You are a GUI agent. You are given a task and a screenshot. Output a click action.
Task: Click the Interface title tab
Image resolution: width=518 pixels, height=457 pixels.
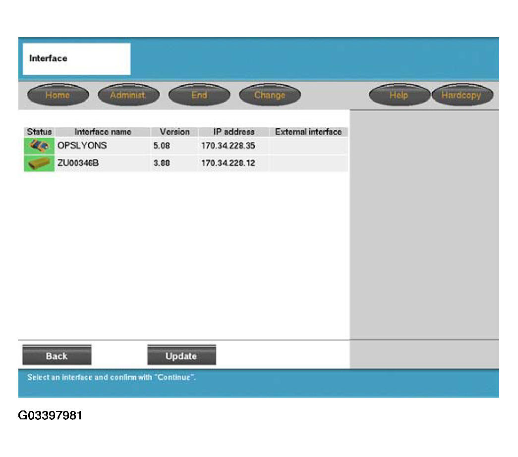coord(77,59)
